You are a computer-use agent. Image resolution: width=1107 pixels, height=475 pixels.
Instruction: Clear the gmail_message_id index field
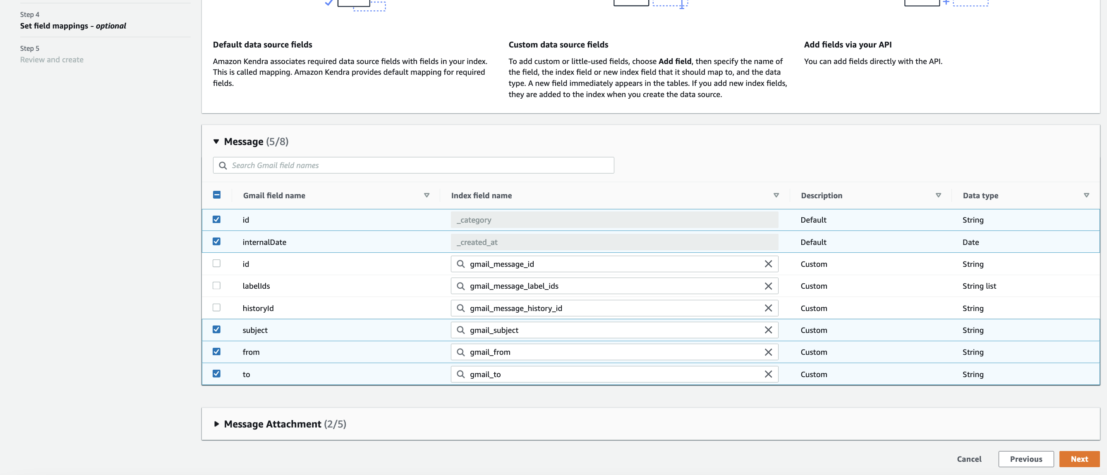pos(768,264)
